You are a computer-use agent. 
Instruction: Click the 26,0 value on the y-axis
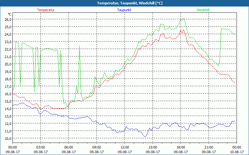tap(8, 19)
